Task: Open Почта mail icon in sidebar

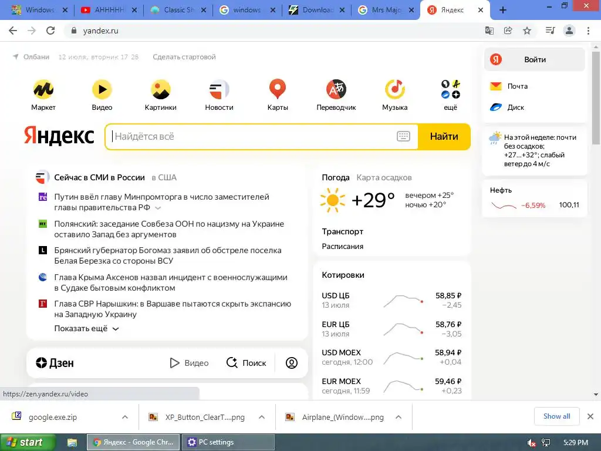Action: (x=495, y=86)
